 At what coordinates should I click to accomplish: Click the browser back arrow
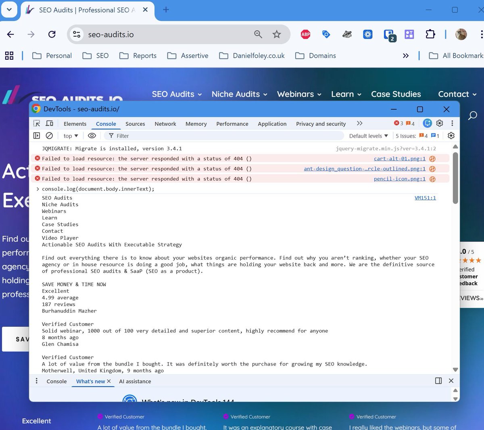(11, 34)
